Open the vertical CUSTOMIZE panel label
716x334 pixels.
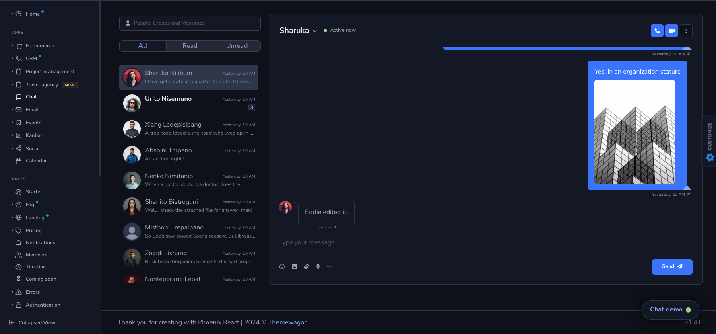(x=710, y=136)
